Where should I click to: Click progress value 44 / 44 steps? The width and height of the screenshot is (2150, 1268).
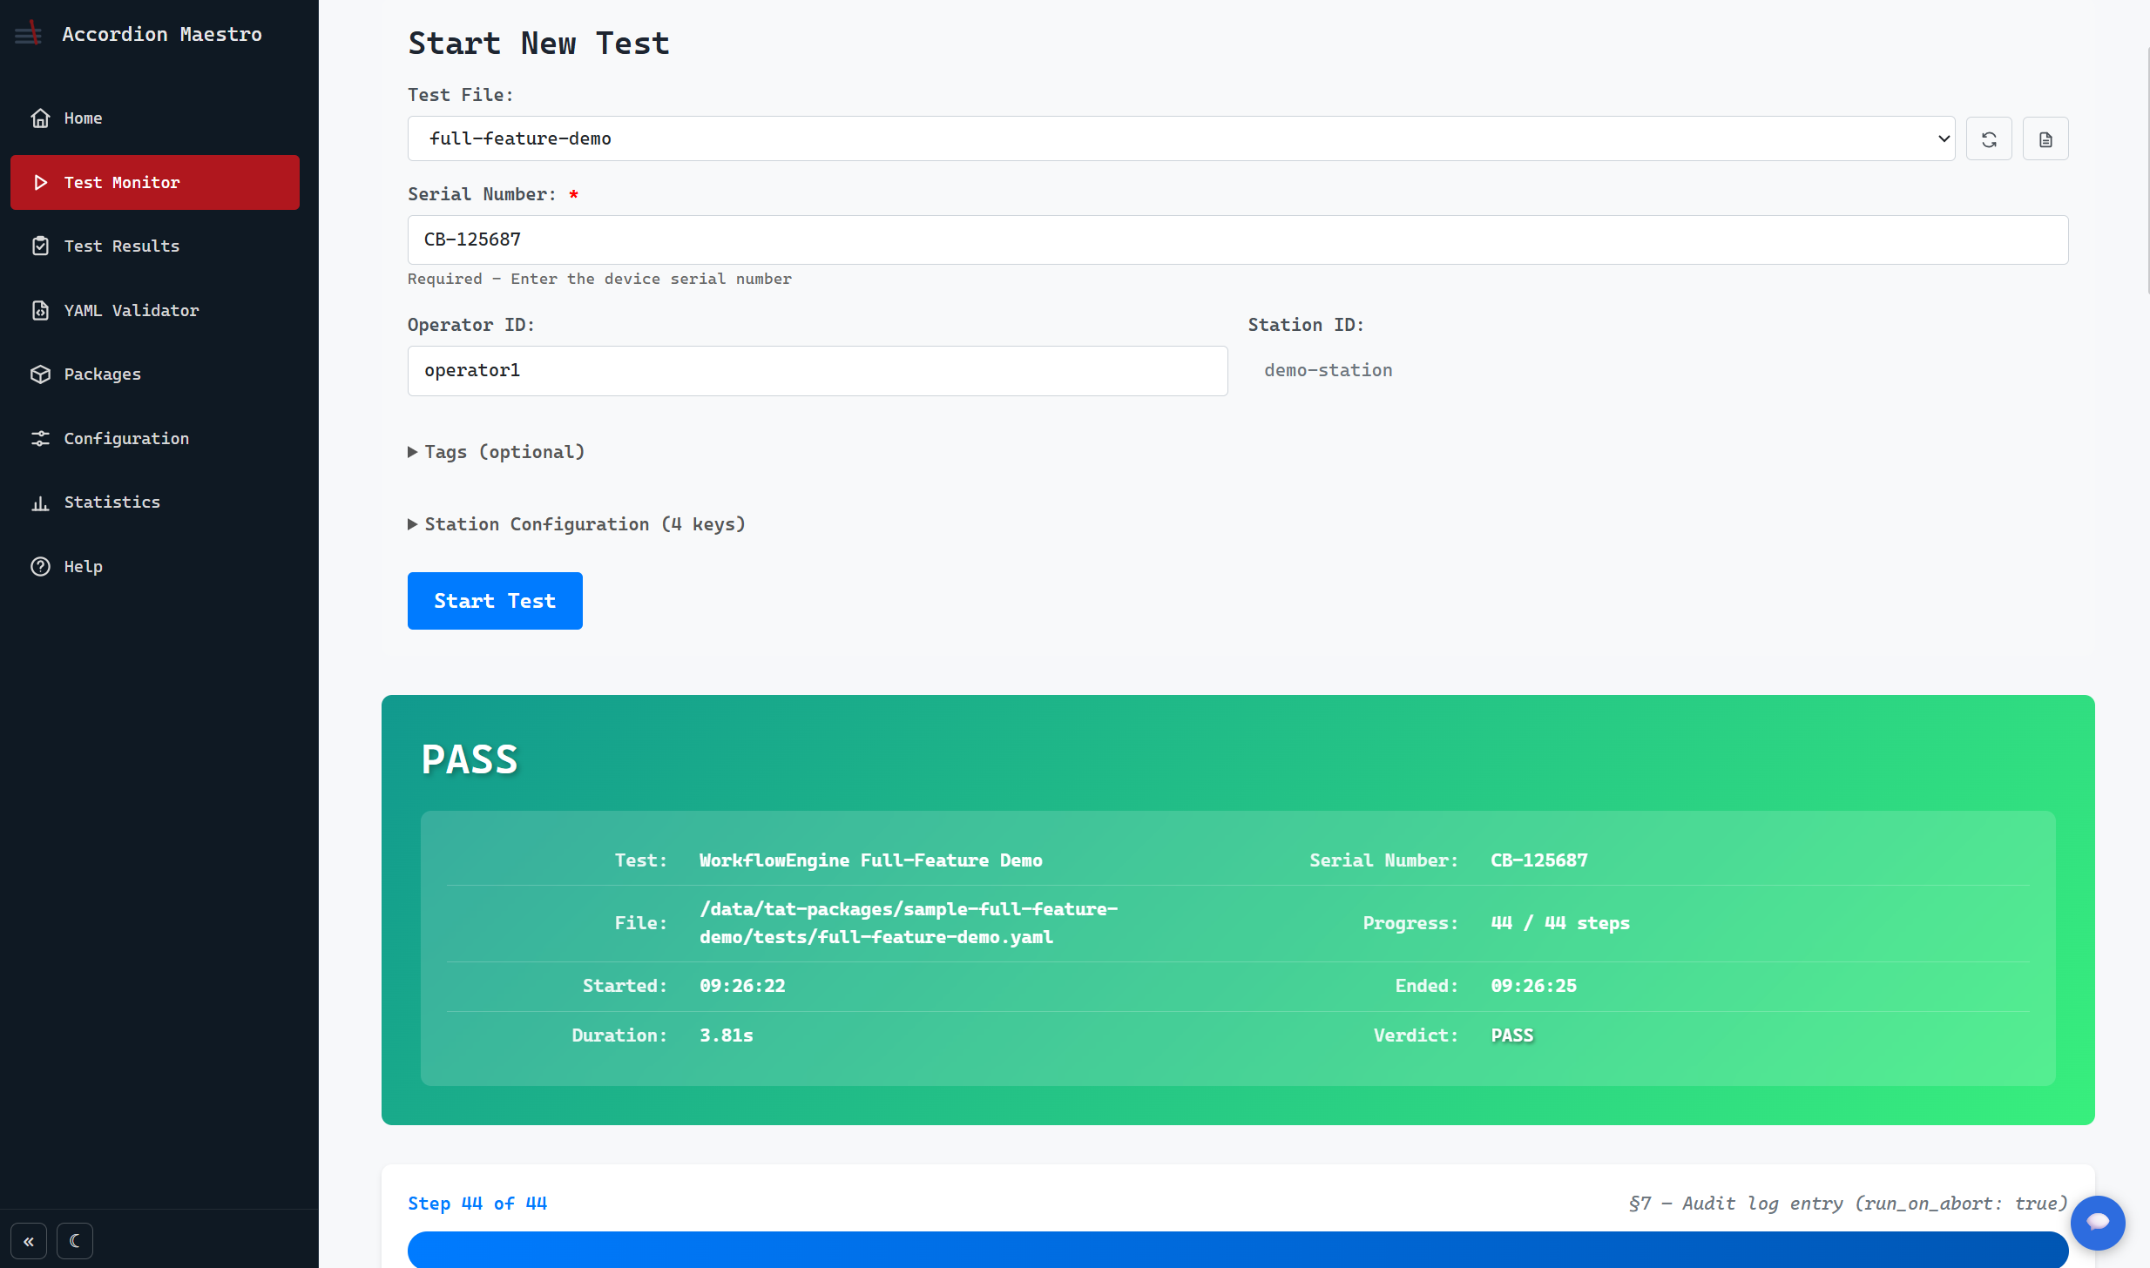1560,923
